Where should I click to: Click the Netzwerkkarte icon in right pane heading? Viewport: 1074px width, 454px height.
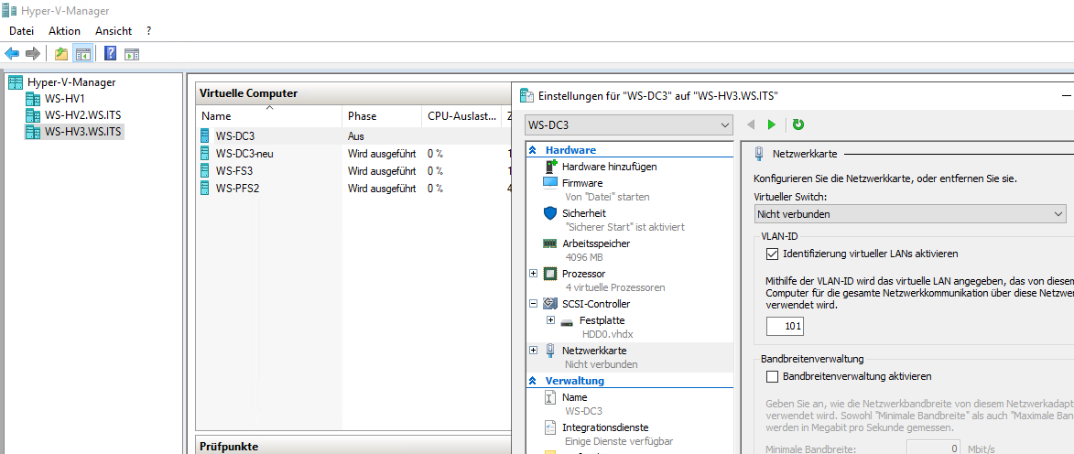[759, 154]
